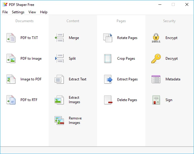Select the PDF to TXT label
The image size is (194, 154).
click(29, 38)
